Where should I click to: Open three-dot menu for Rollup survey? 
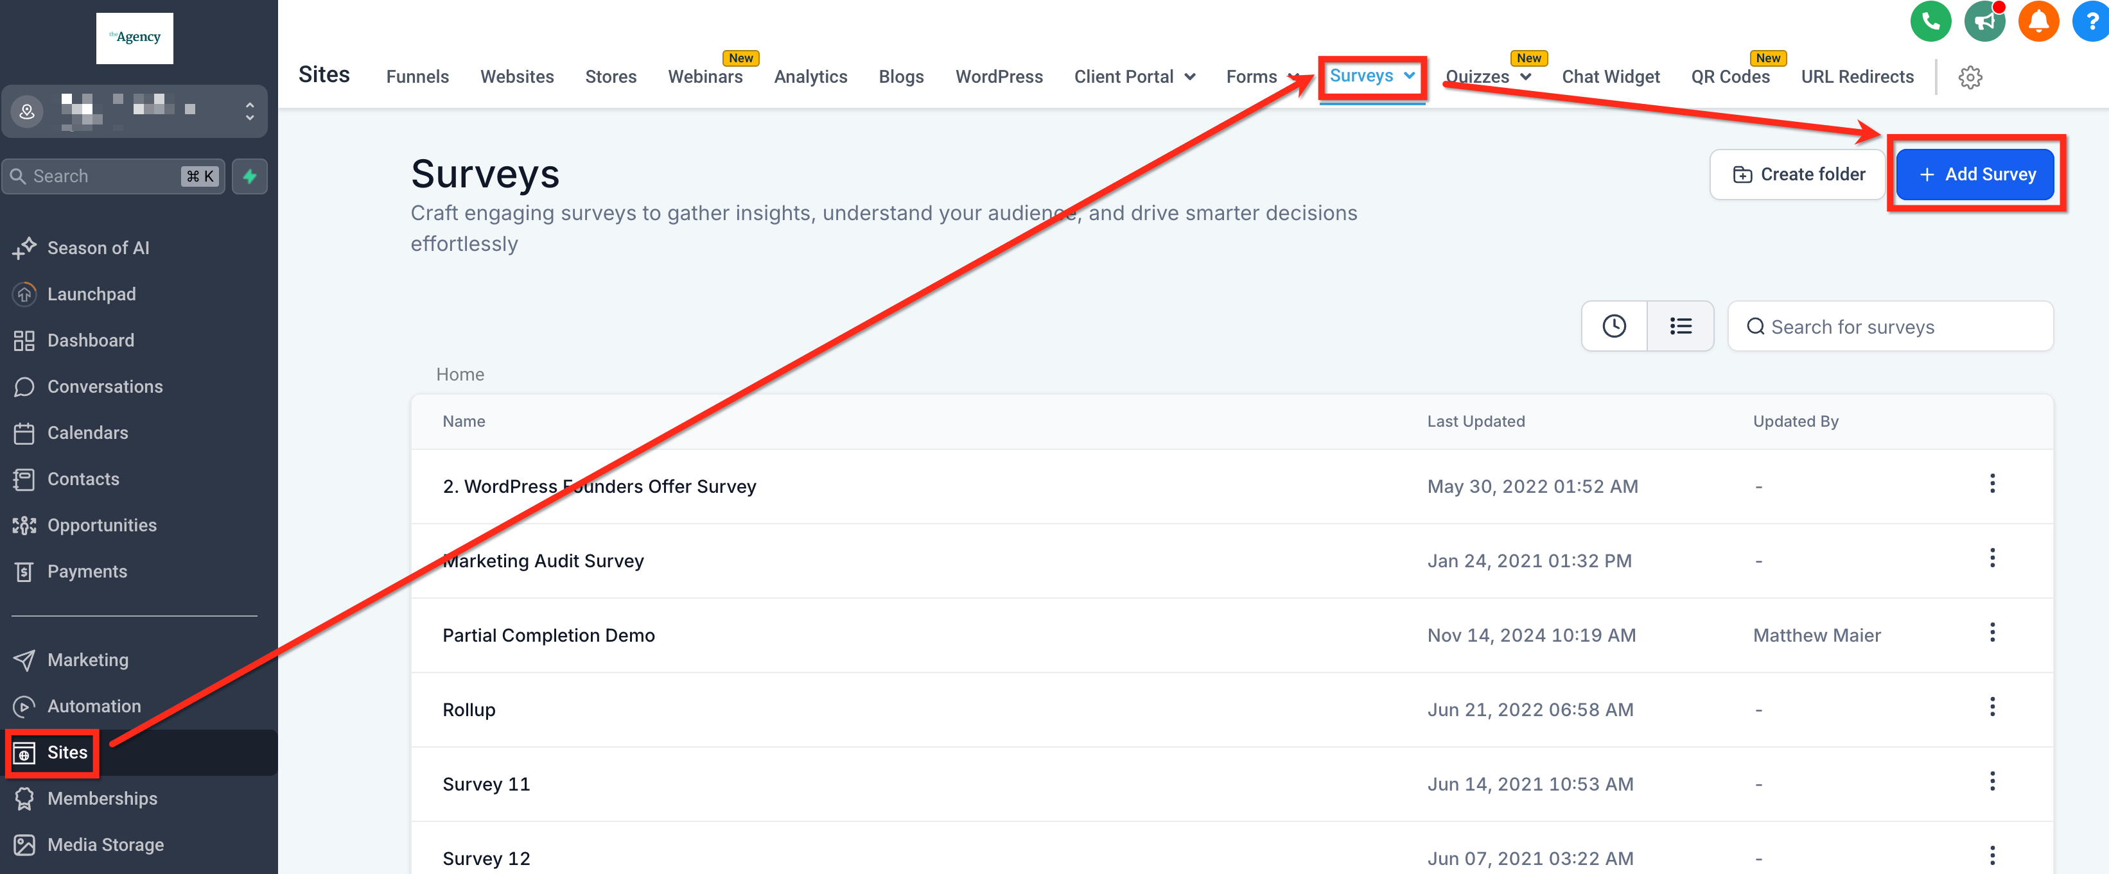1992,707
